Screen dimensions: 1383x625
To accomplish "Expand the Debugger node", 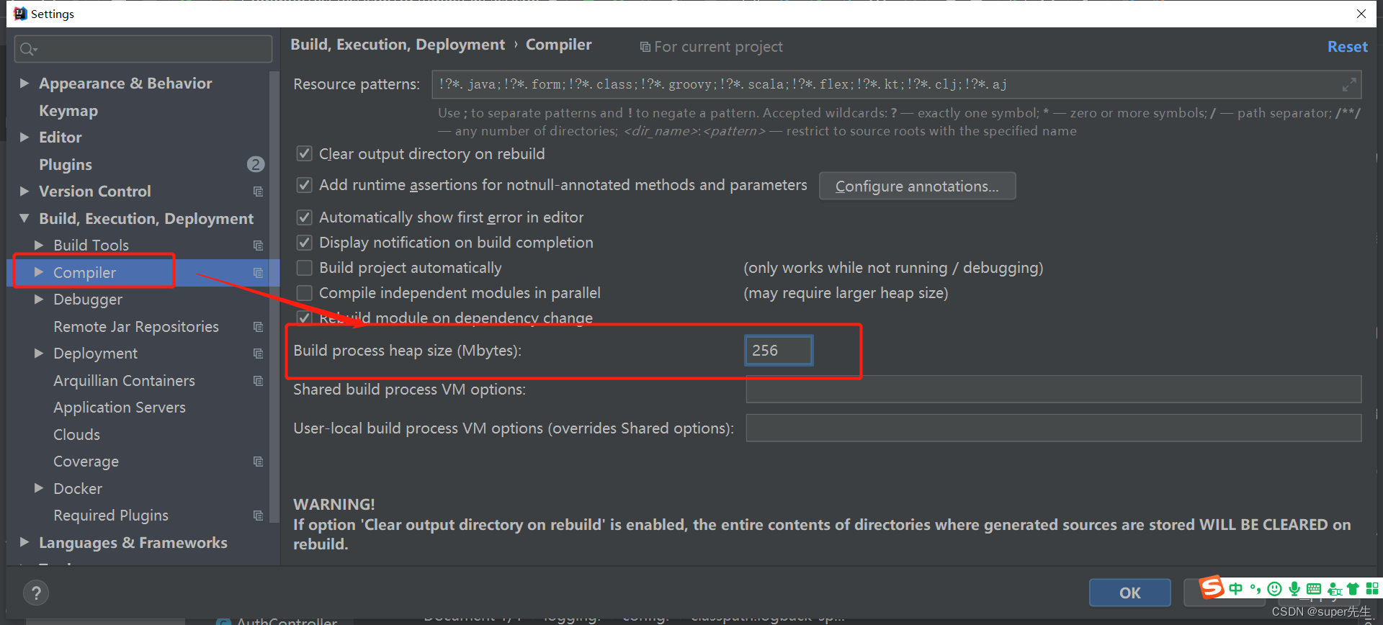I will (39, 300).
